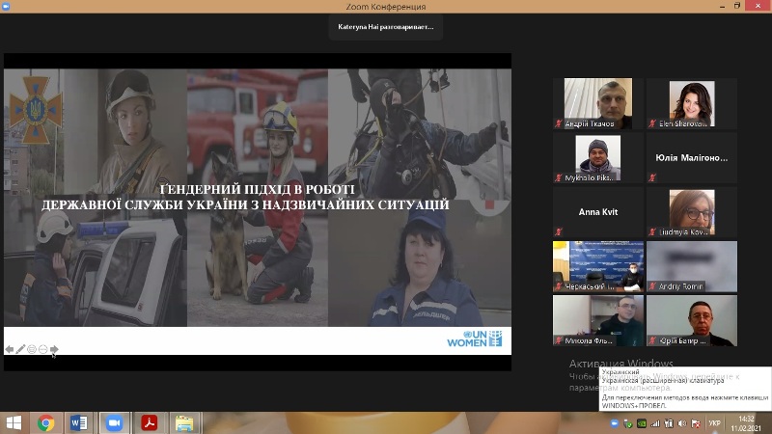The height and width of the screenshot is (434, 772).
Task: Open the slide options (three dots) icon
Action: click(43, 349)
